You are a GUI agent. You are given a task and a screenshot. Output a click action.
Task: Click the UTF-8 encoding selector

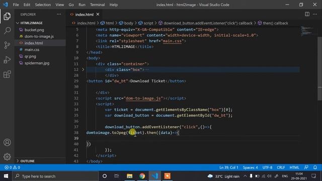click(267, 167)
